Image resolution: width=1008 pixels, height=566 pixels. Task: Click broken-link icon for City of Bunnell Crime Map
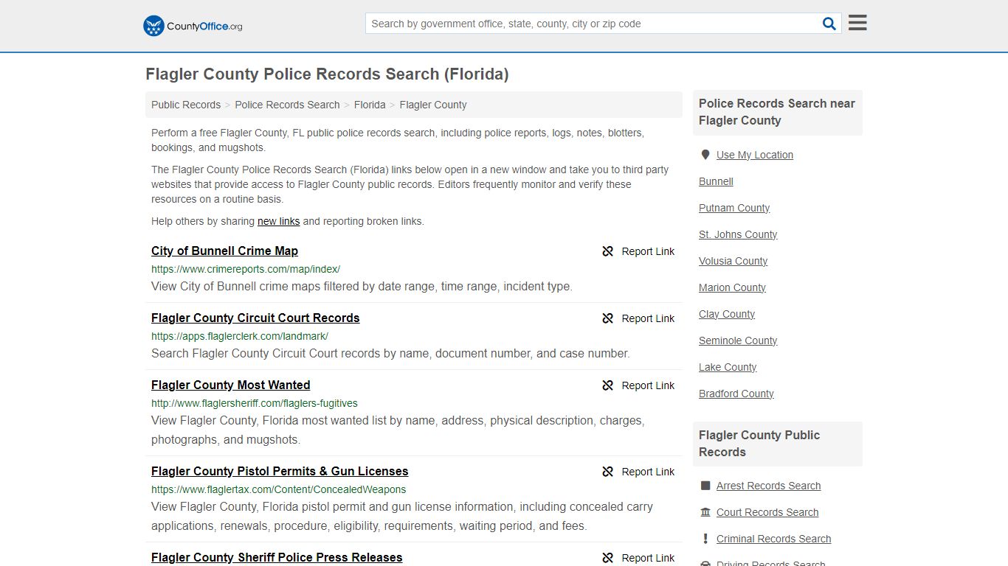click(x=608, y=251)
